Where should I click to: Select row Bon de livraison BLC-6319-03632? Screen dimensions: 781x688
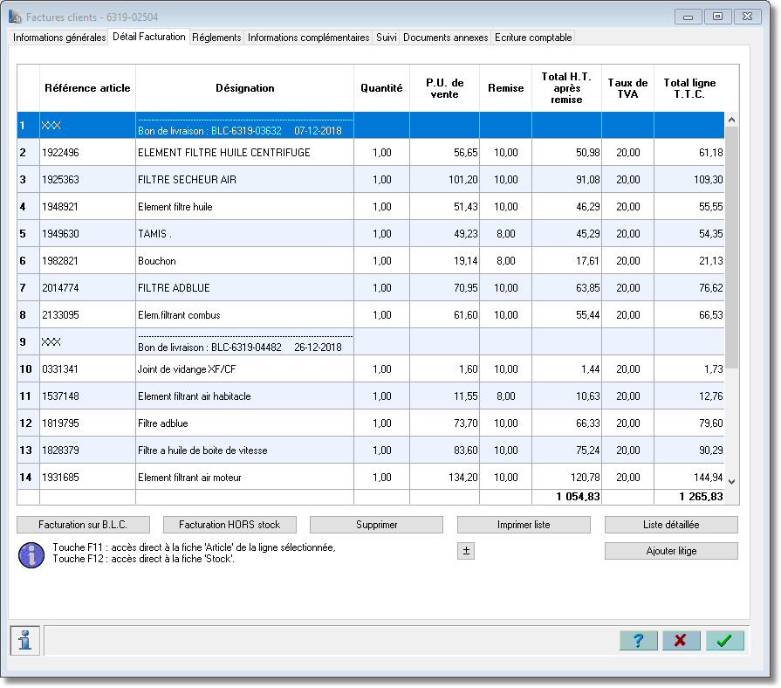(371, 125)
